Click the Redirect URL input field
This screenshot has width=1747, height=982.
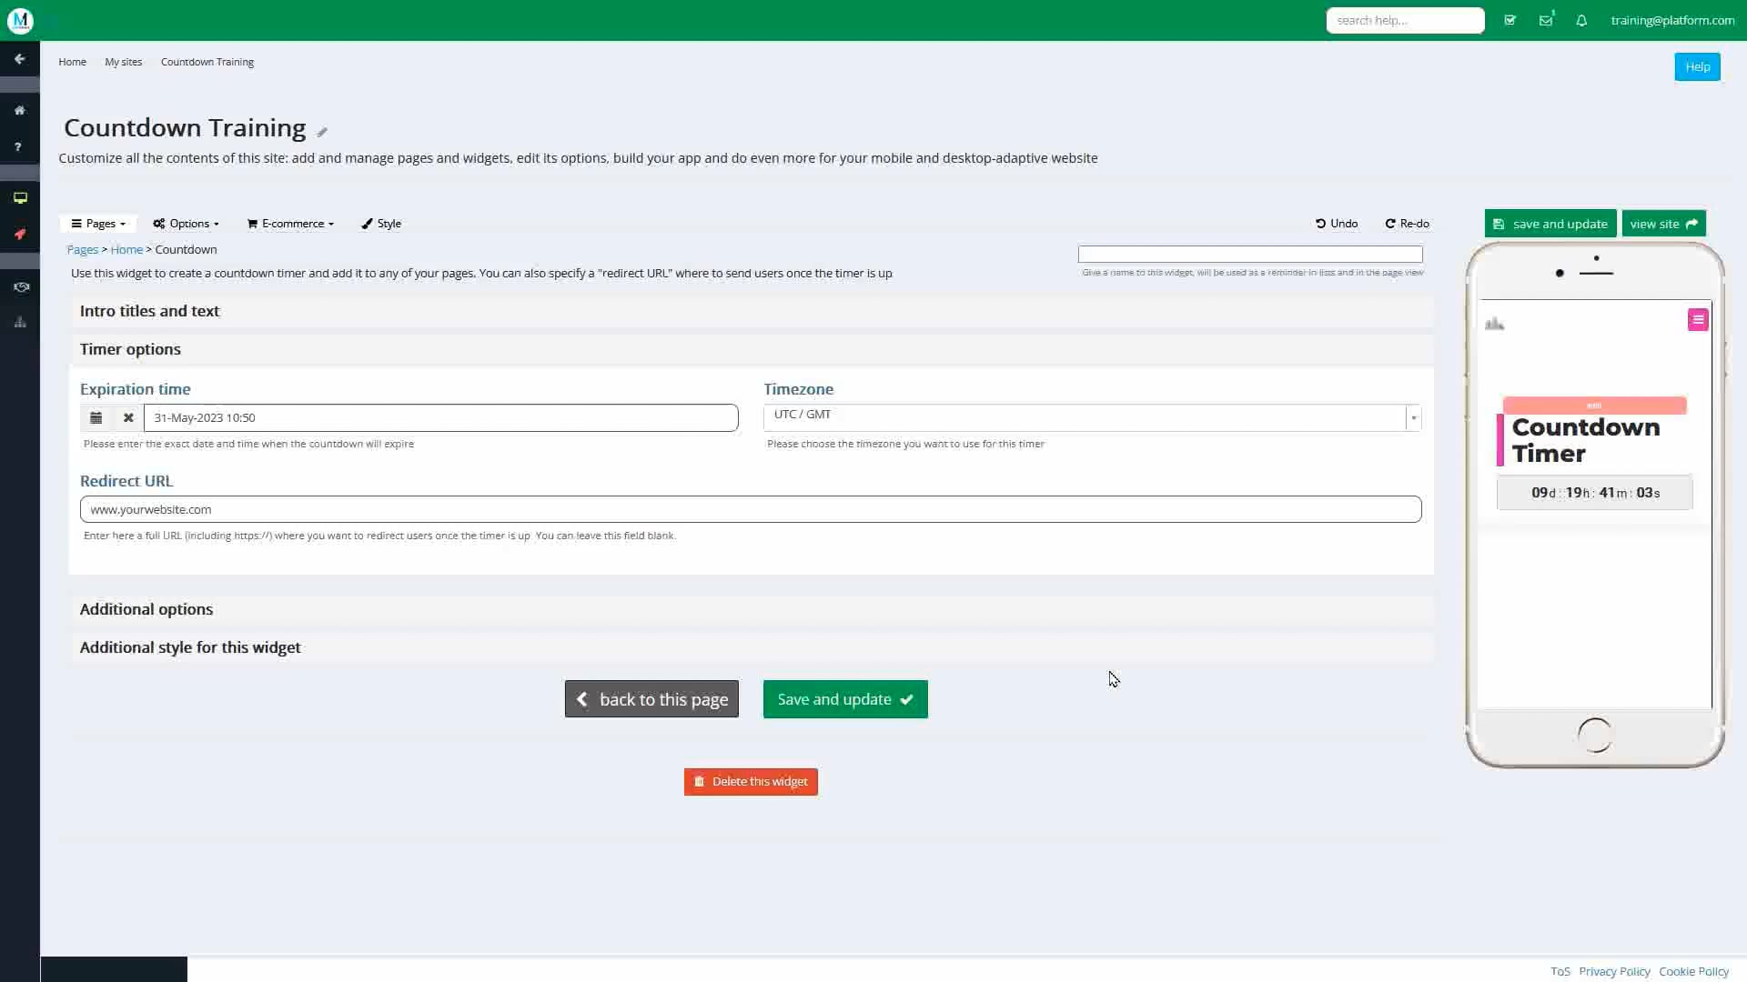point(750,509)
